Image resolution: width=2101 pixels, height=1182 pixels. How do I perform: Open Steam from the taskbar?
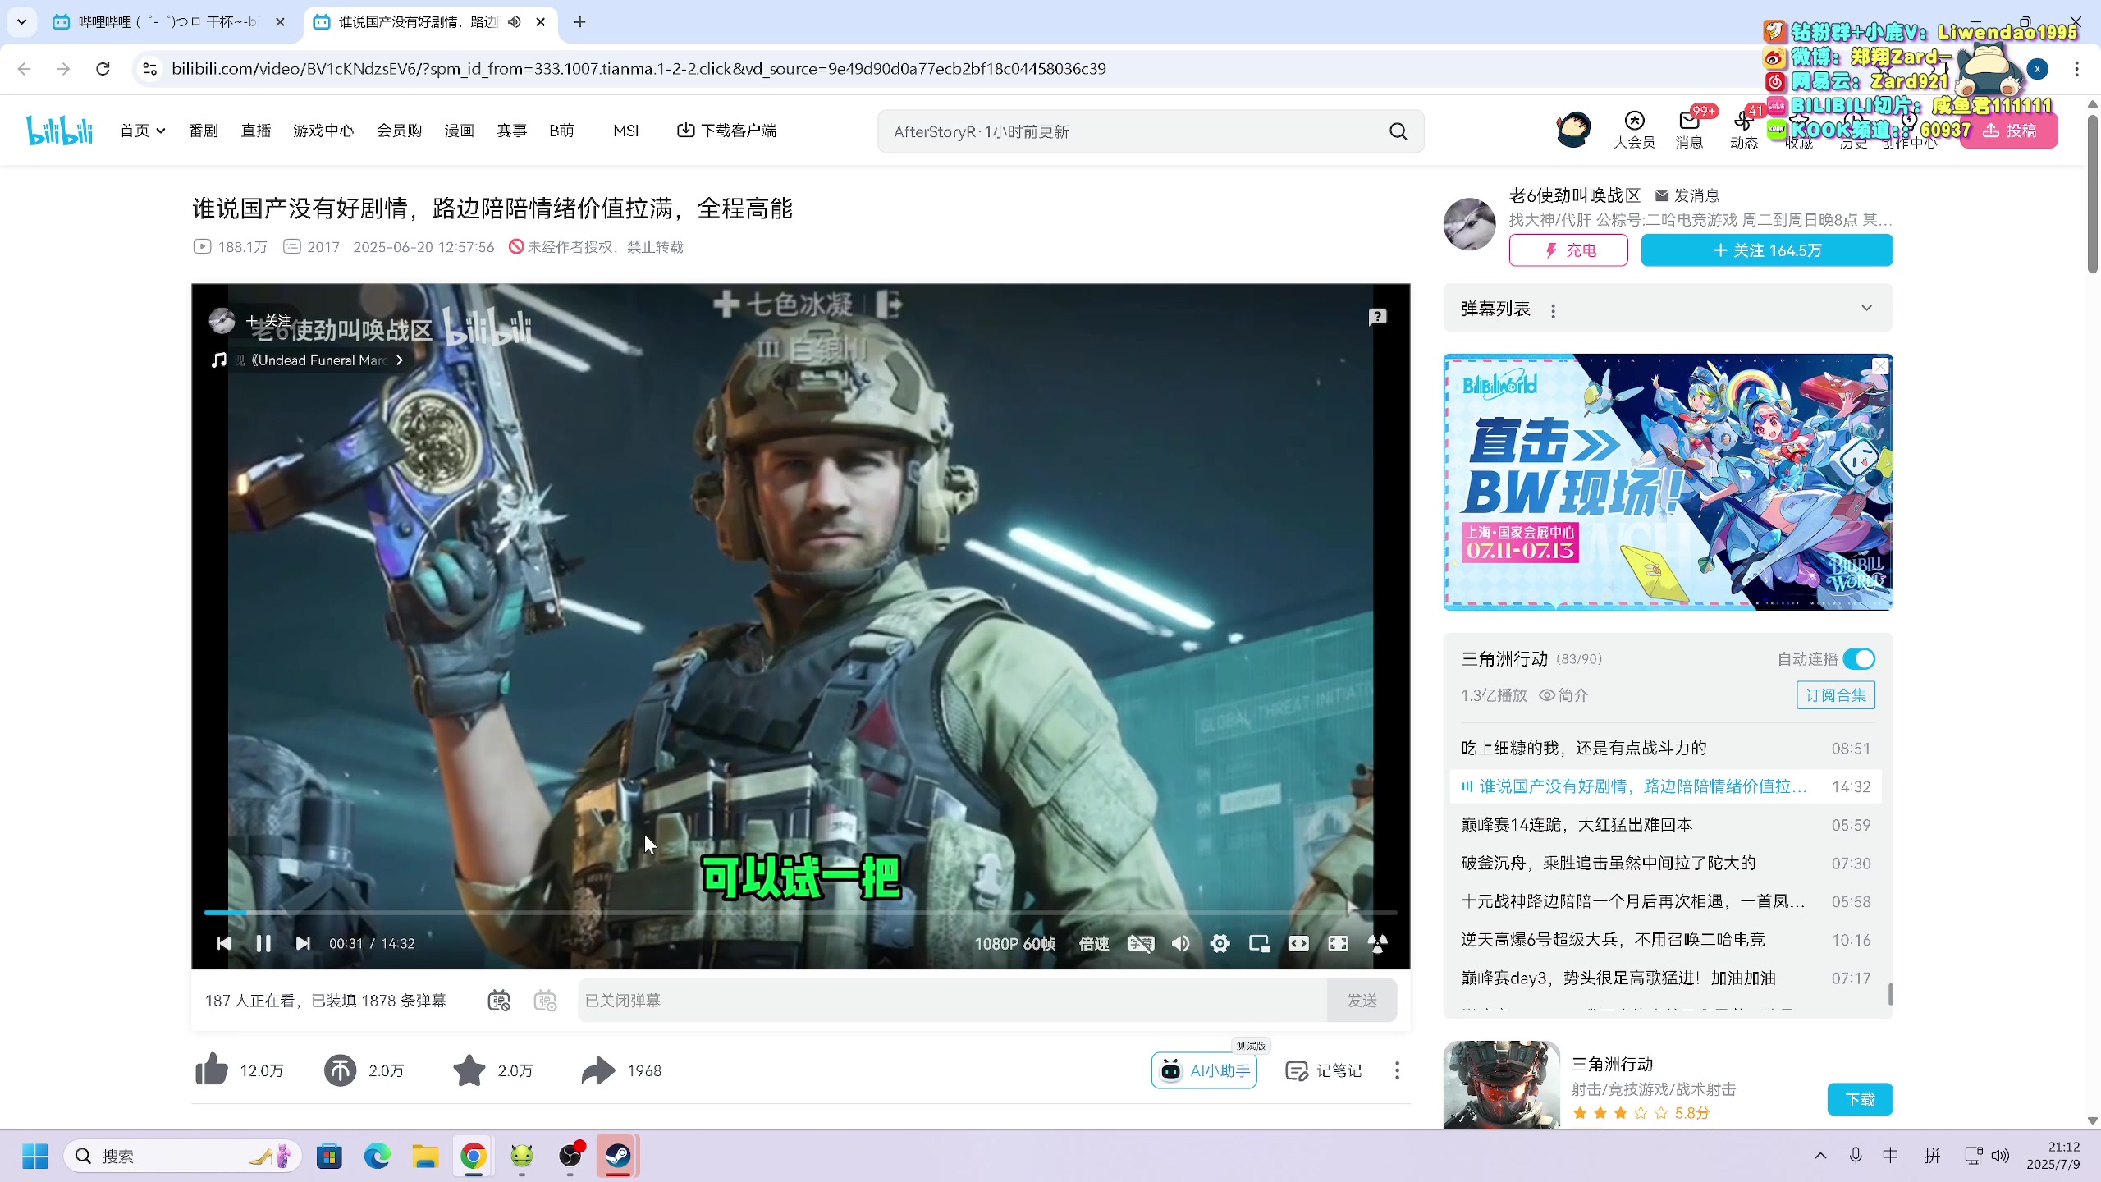click(x=618, y=1156)
